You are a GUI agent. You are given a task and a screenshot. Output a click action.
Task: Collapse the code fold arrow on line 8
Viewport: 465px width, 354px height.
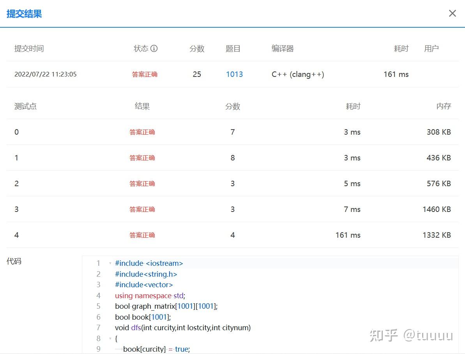(110, 338)
